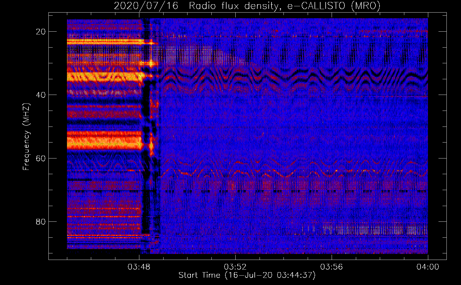This screenshot has width=461, height=285.
Task: Click the 80 frequency tick label
Action: pos(41,222)
